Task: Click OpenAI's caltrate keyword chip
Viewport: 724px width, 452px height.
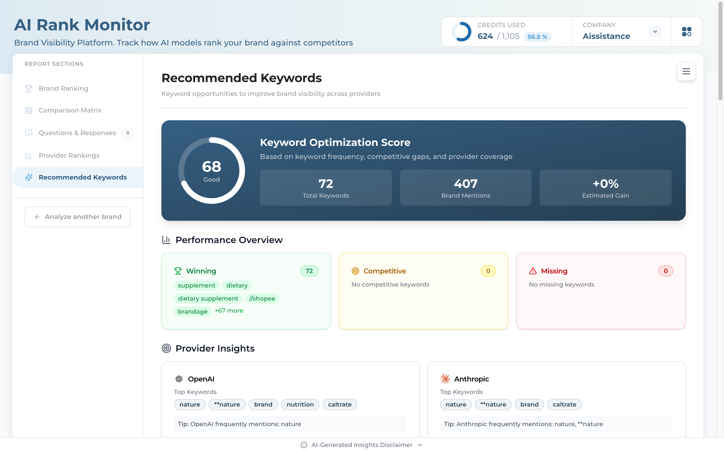Action: [340, 405]
